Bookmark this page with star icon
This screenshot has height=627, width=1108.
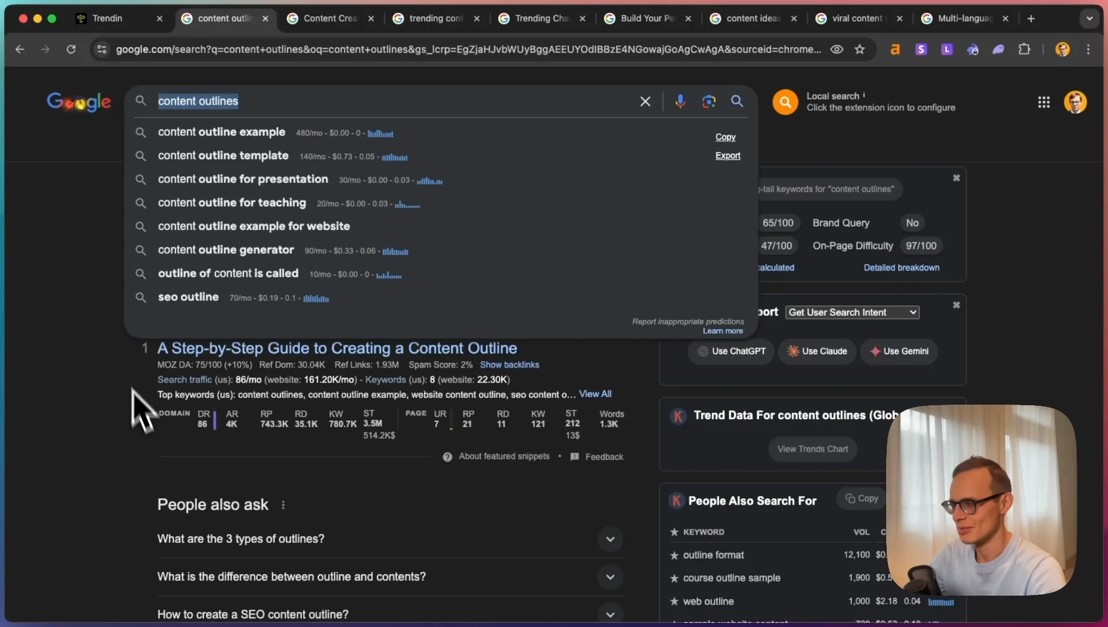860,49
